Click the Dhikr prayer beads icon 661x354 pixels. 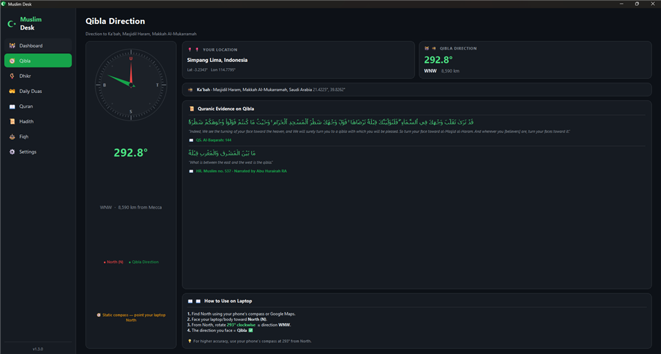[x=12, y=76]
